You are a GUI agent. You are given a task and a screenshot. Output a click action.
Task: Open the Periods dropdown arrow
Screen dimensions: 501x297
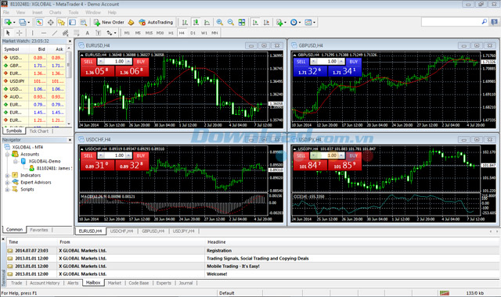[x=299, y=23]
